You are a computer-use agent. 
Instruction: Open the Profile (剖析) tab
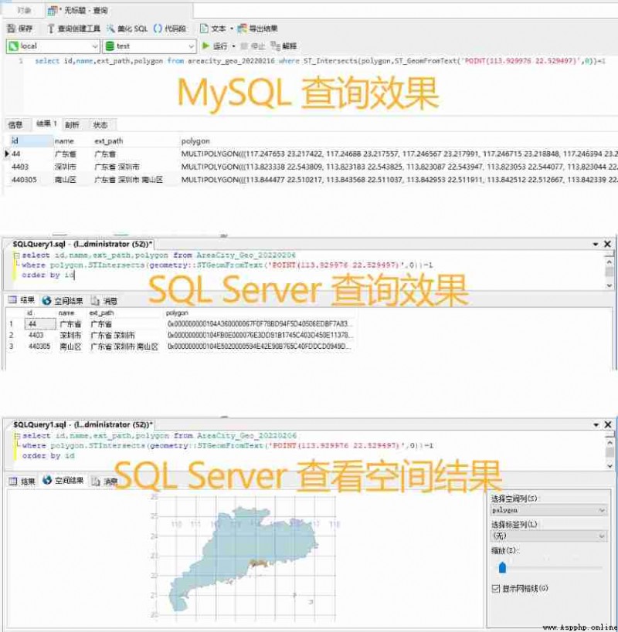click(72, 124)
